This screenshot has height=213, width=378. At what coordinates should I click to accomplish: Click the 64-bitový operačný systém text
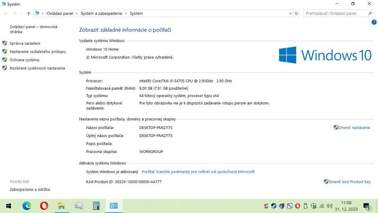[179, 96]
